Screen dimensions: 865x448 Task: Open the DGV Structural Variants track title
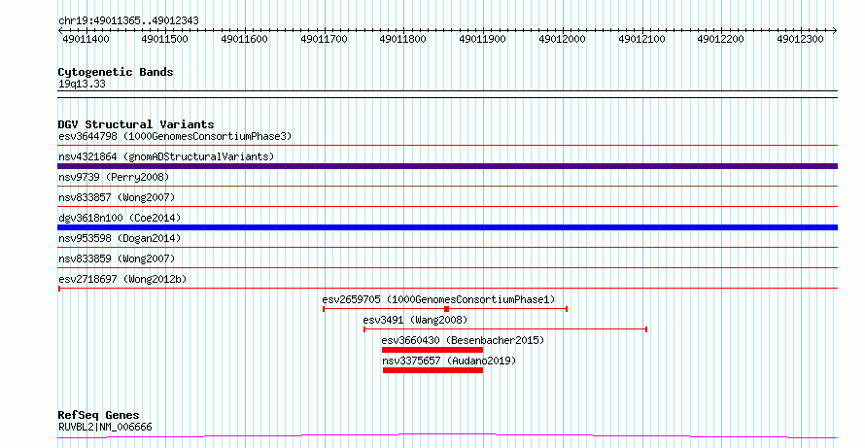tap(136, 124)
